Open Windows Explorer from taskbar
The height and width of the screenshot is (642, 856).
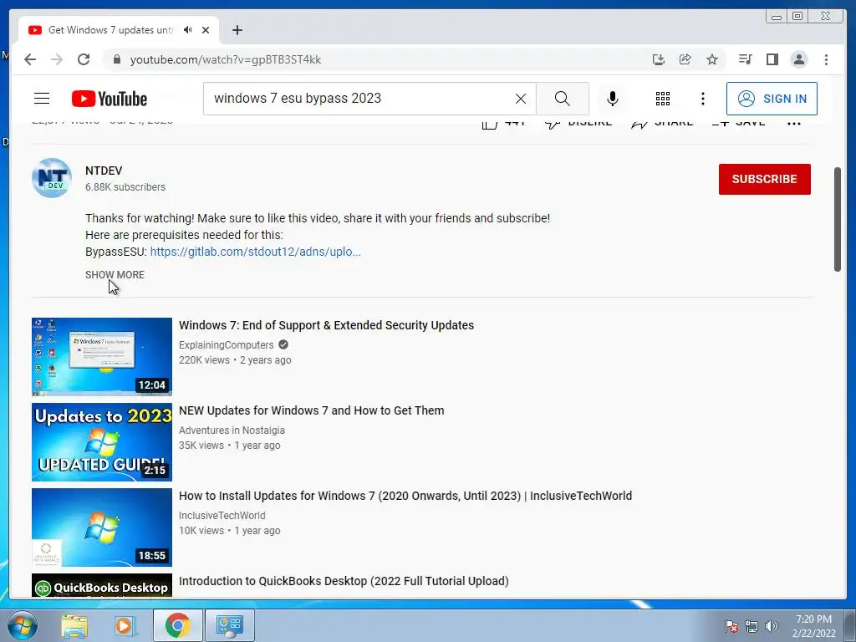(x=74, y=625)
